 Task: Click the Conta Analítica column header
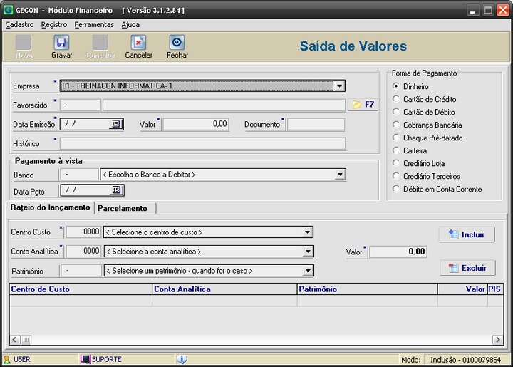(224, 289)
